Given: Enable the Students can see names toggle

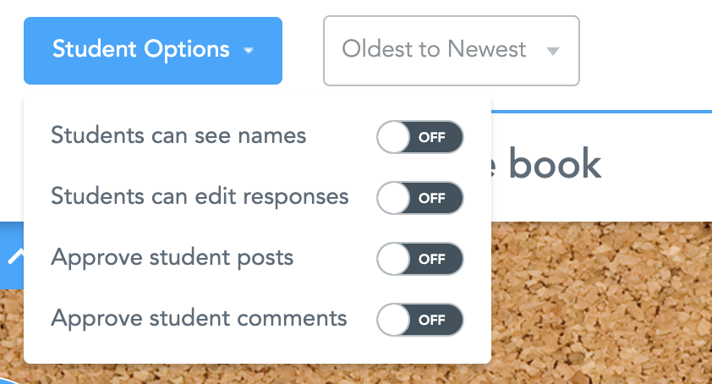Looking at the screenshot, I should (x=420, y=137).
